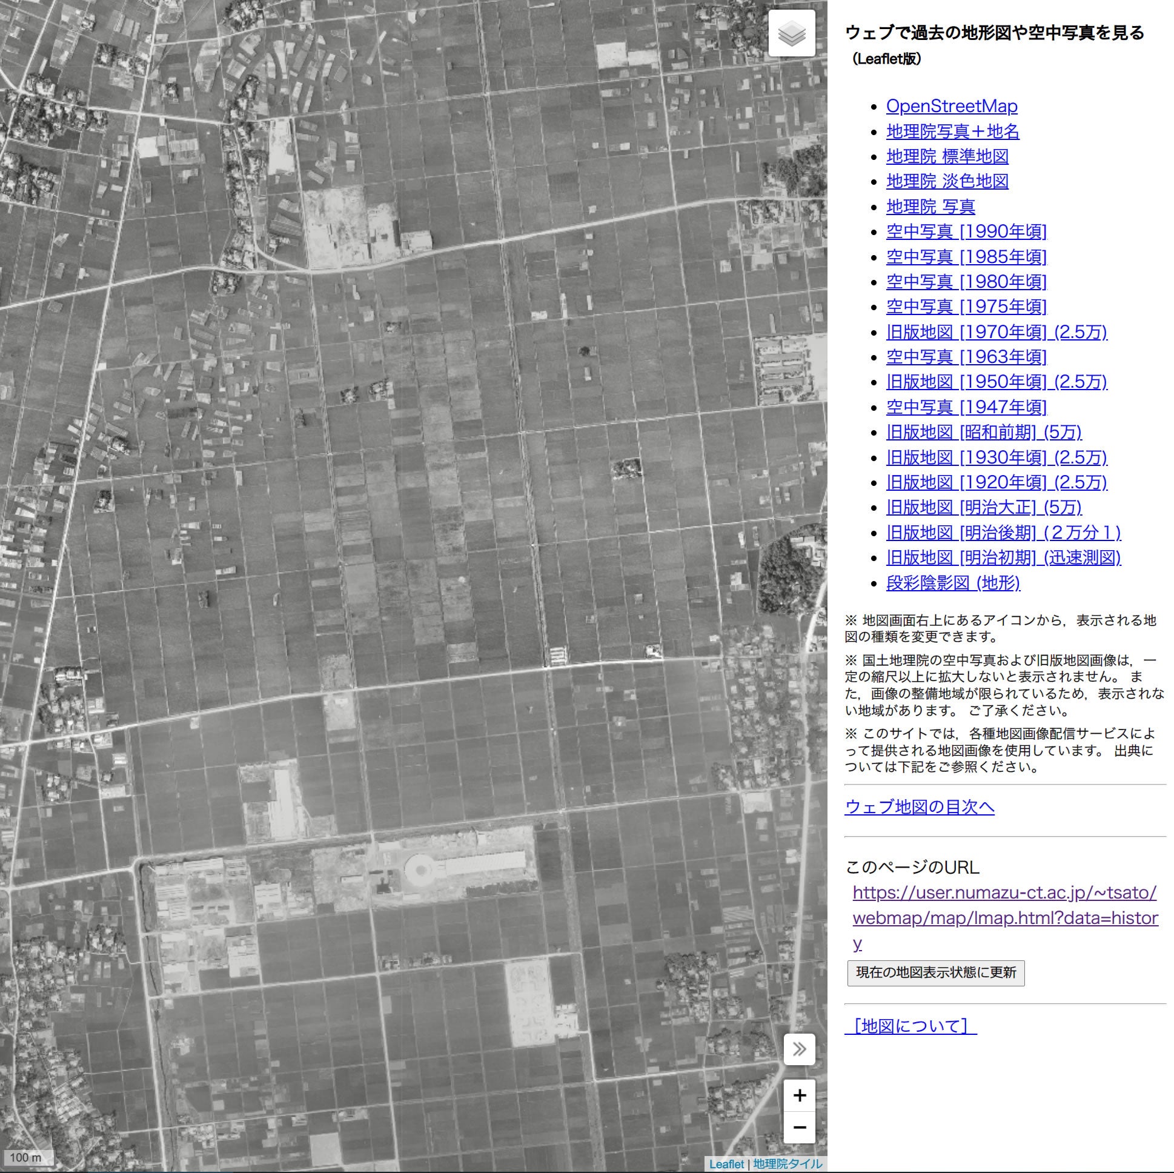Open 旧版地図 [1970年頃] (2.5万)

[x=997, y=332]
